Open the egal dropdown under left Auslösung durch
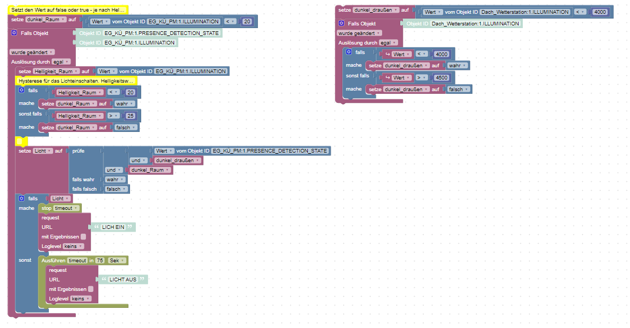Image resolution: width=630 pixels, height=328 pixels. (x=61, y=62)
